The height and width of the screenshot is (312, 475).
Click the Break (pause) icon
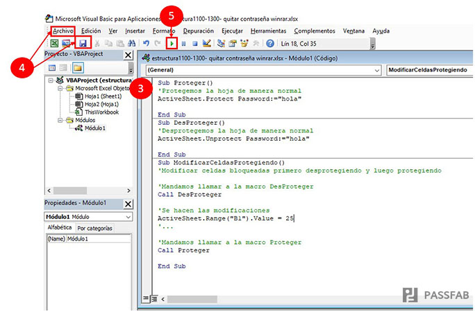[x=183, y=44]
